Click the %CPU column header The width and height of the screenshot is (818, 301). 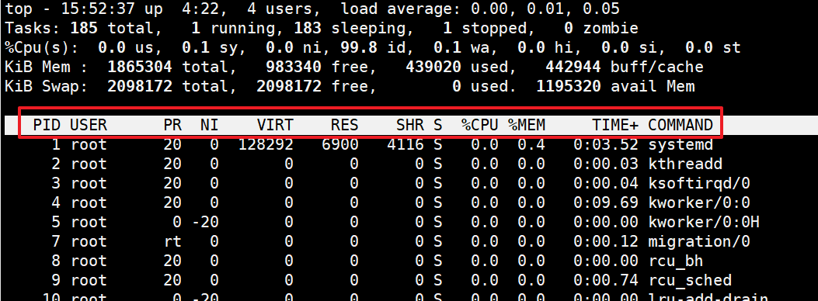(480, 125)
